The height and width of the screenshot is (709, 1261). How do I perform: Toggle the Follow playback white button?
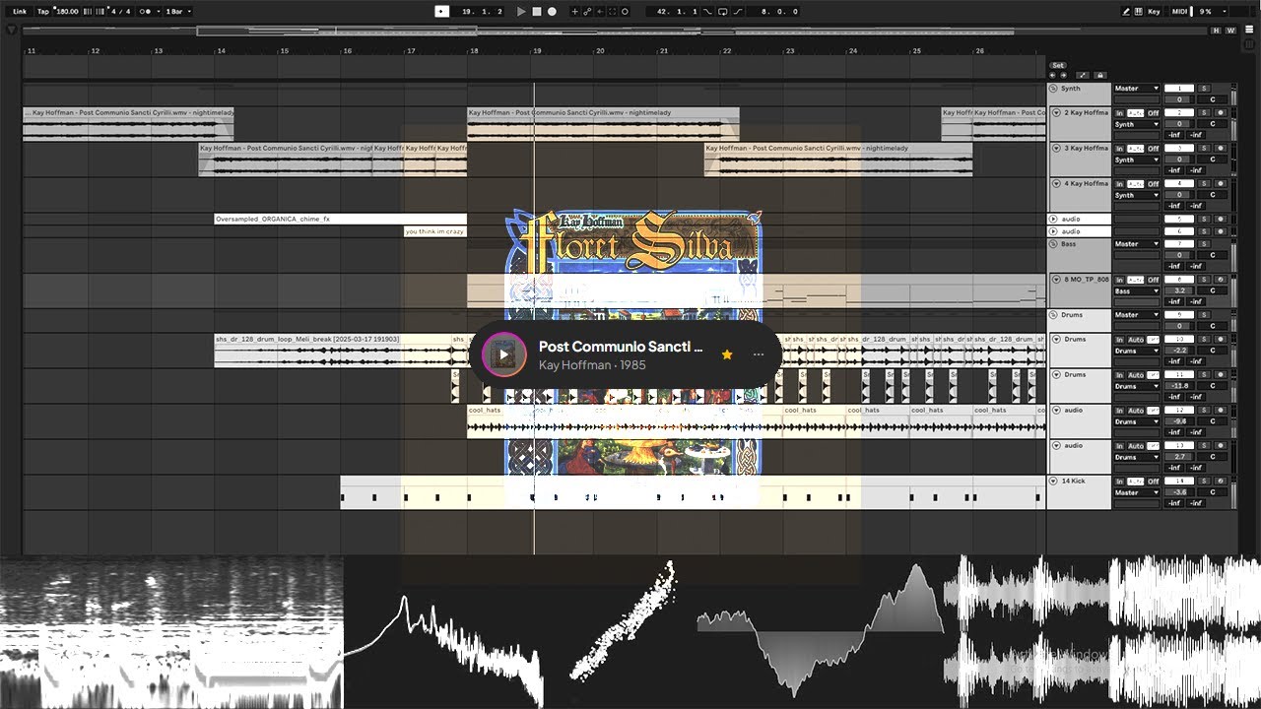[441, 12]
